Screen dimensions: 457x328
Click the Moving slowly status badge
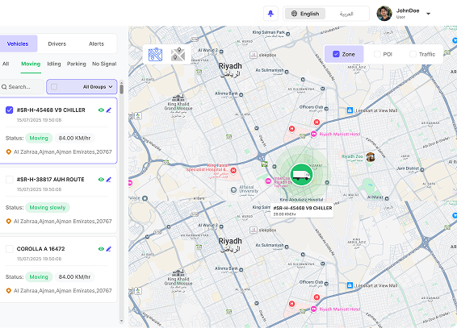click(x=48, y=208)
